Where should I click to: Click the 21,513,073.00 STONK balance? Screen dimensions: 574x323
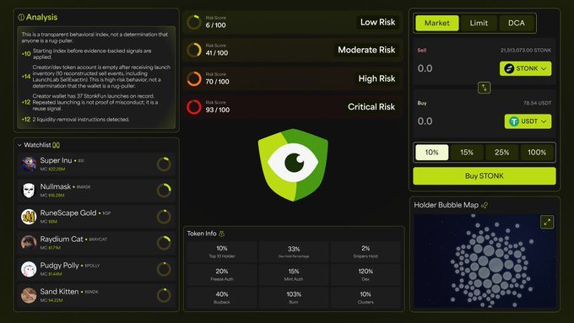[526, 51]
